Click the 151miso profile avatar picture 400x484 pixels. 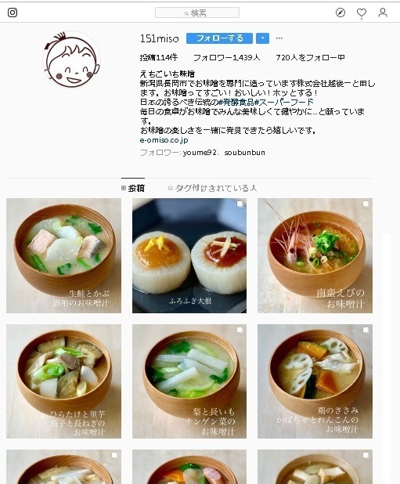(72, 60)
